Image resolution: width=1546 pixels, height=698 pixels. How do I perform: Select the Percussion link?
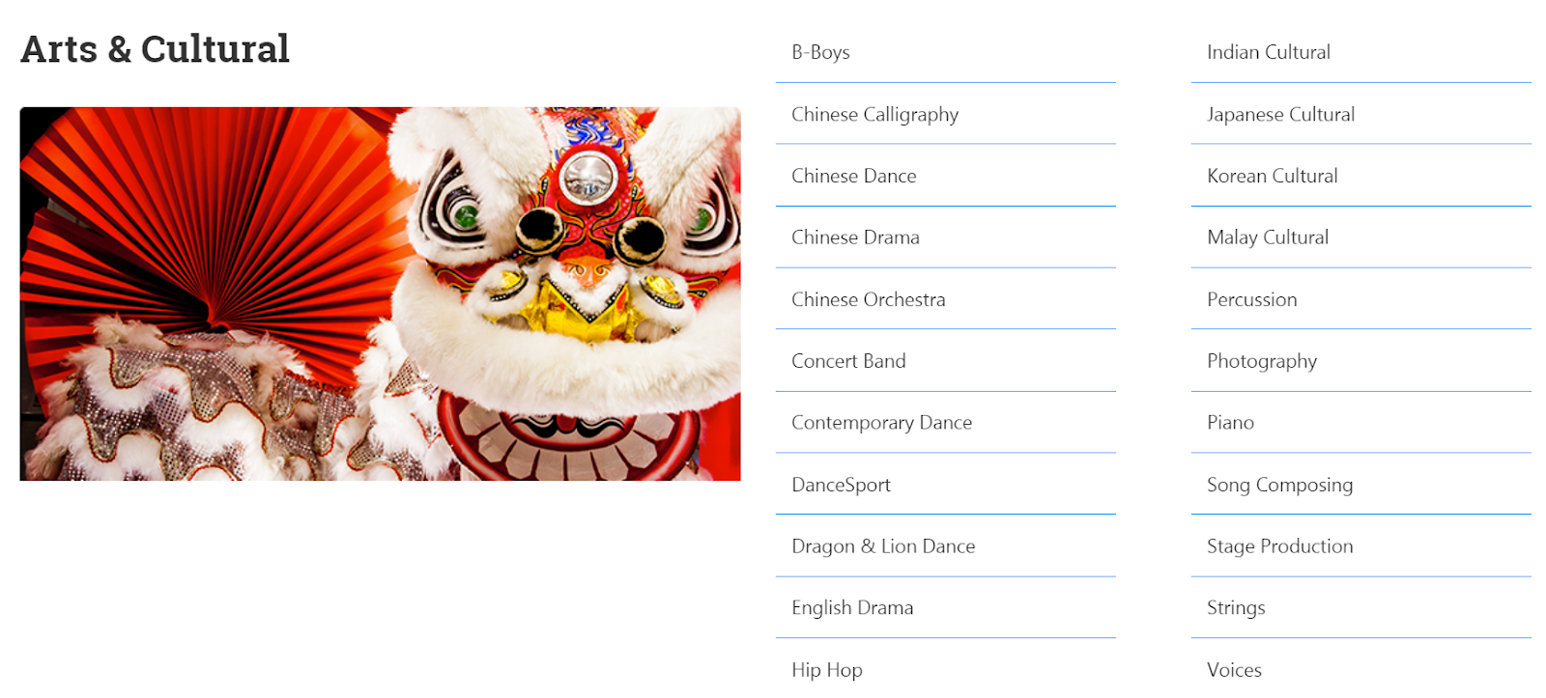(1251, 299)
